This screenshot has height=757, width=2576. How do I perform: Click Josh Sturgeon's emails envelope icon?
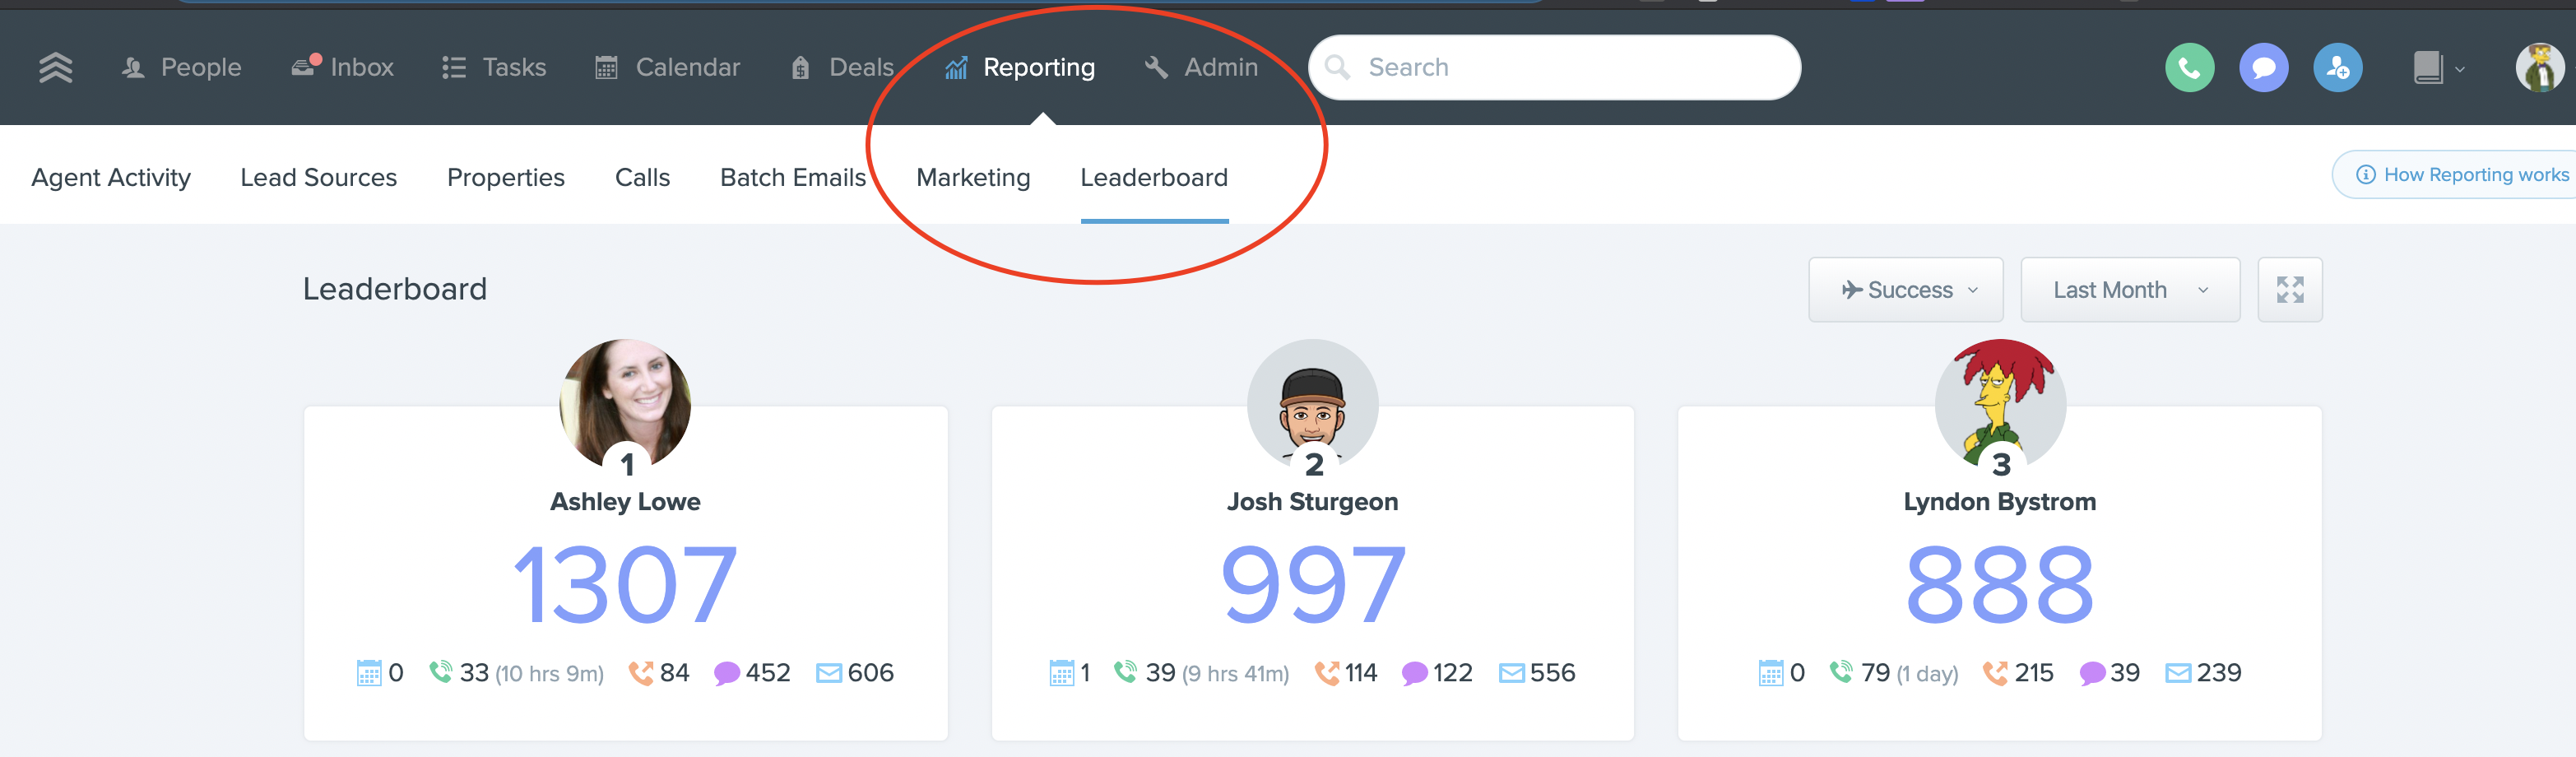click(x=1512, y=673)
